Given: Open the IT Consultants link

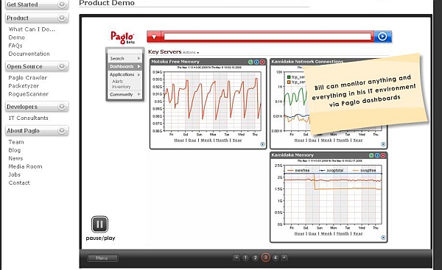Looking at the screenshot, I should [x=29, y=118].
